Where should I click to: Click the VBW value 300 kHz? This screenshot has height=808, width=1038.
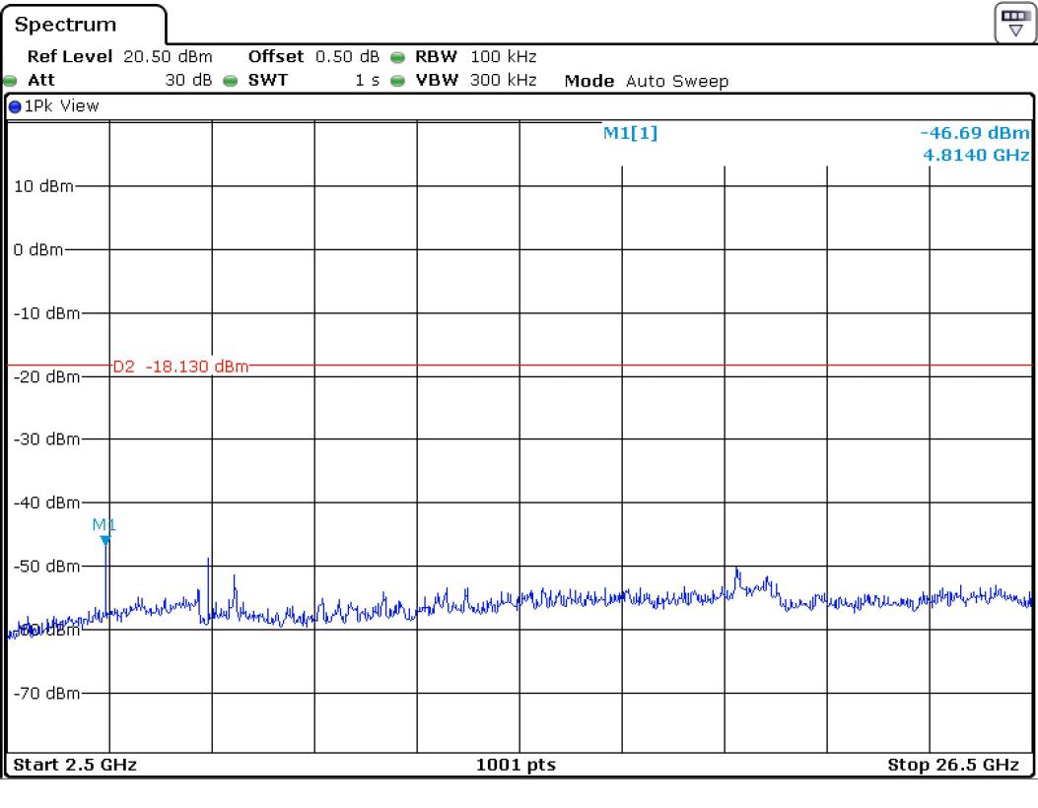coord(503,80)
